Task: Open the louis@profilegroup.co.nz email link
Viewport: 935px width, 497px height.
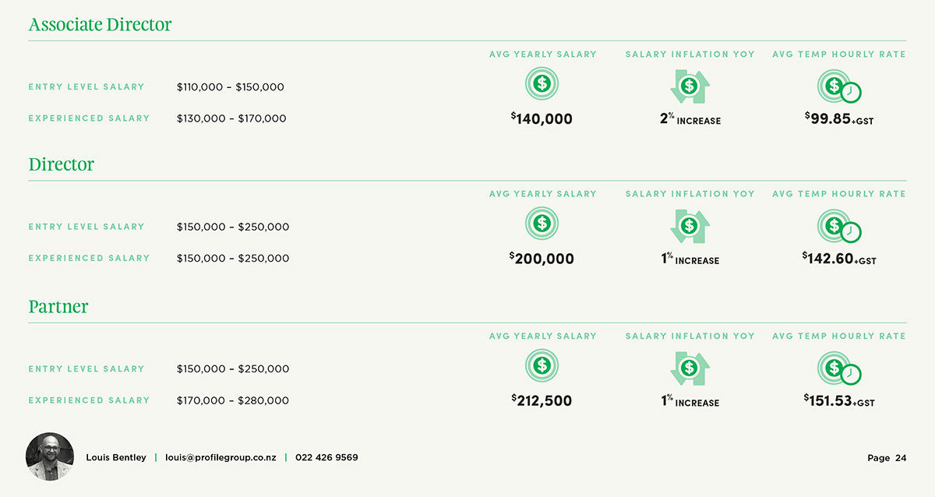Action: pos(221,458)
